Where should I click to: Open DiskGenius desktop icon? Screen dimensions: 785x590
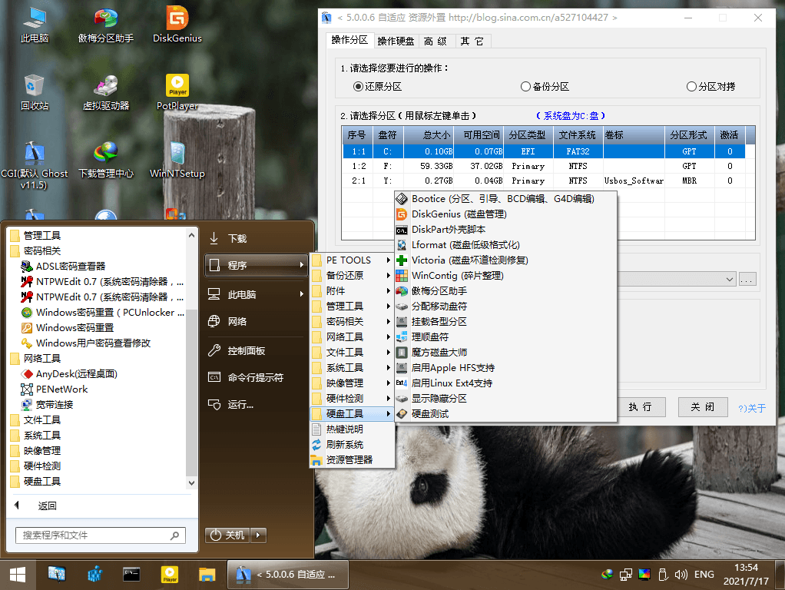click(x=177, y=24)
